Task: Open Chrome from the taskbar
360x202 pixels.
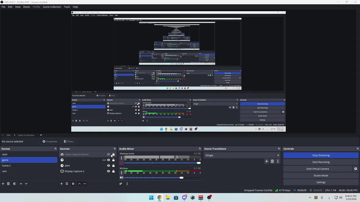Action: [159, 198]
